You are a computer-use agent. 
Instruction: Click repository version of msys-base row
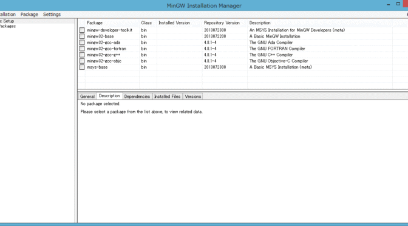click(x=215, y=67)
